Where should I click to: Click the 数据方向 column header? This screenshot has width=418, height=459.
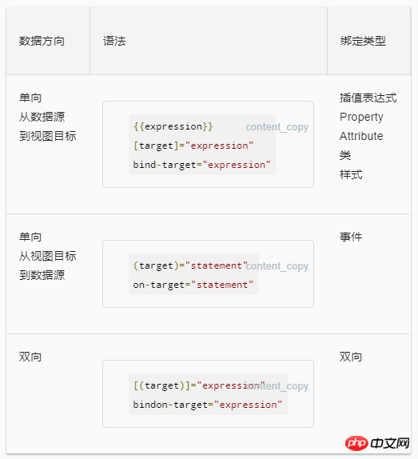pos(42,41)
